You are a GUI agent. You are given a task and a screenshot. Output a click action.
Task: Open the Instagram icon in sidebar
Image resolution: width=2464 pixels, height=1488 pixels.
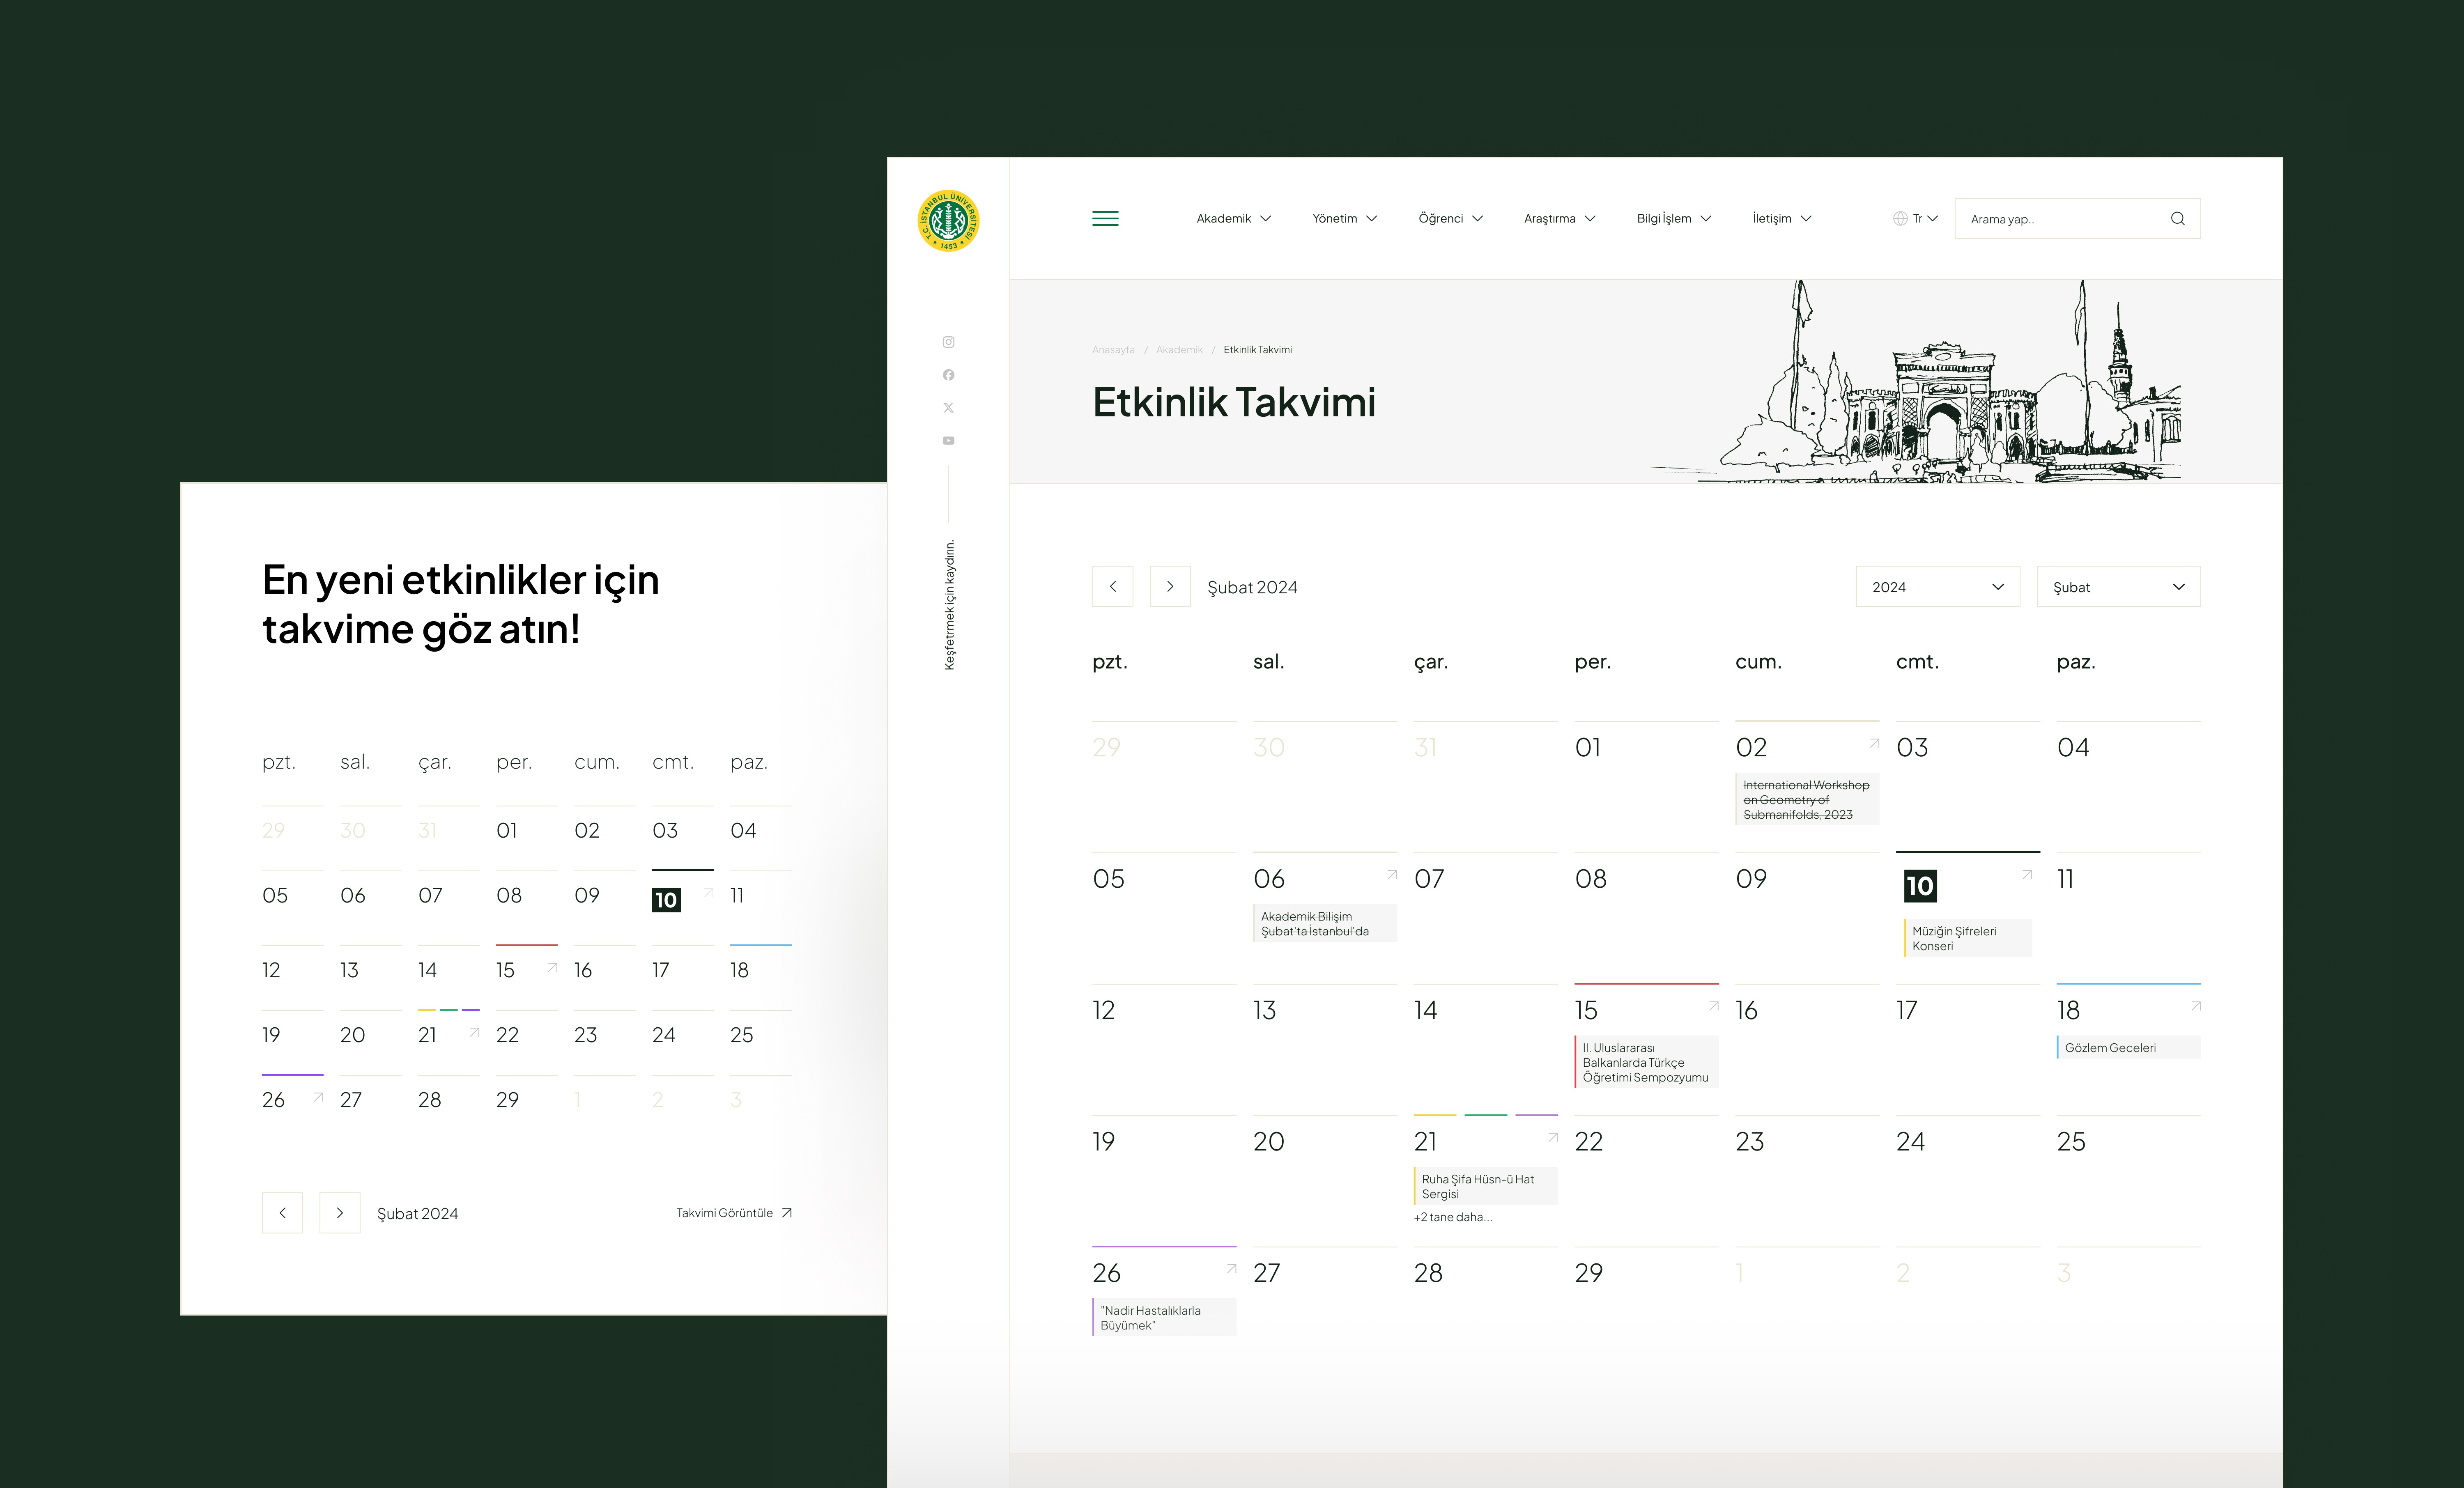pyautogui.click(x=948, y=342)
